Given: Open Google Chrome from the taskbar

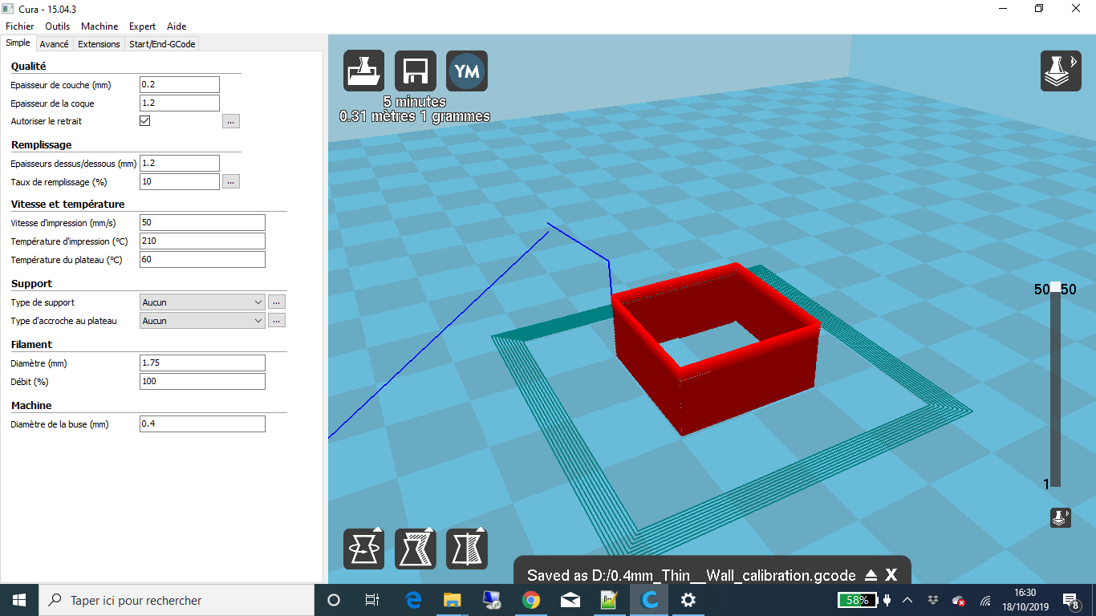Looking at the screenshot, I should [x=530, y=600].
